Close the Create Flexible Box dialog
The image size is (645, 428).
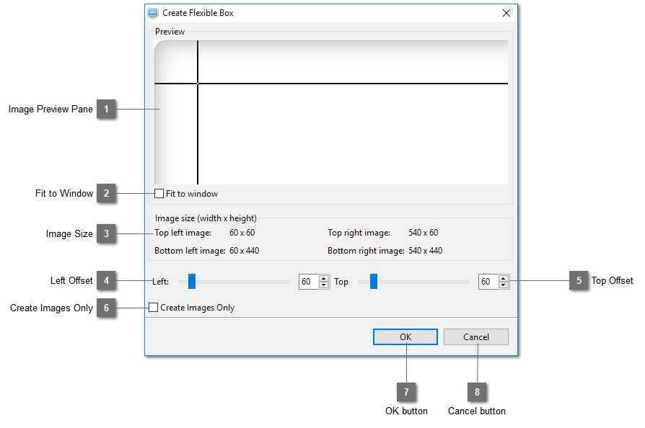506,13
